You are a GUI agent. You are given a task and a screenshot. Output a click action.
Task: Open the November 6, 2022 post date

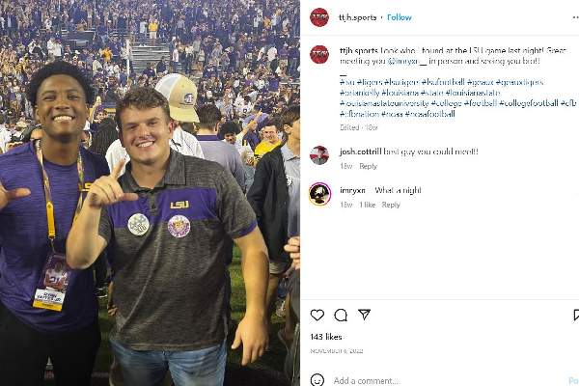[x=334, y=351]
